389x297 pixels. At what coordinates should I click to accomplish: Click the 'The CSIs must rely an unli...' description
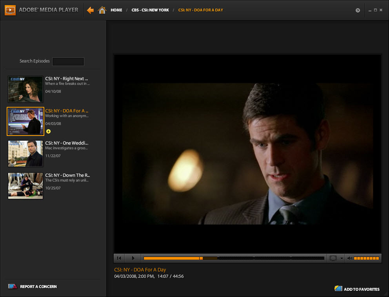[67, 180]
